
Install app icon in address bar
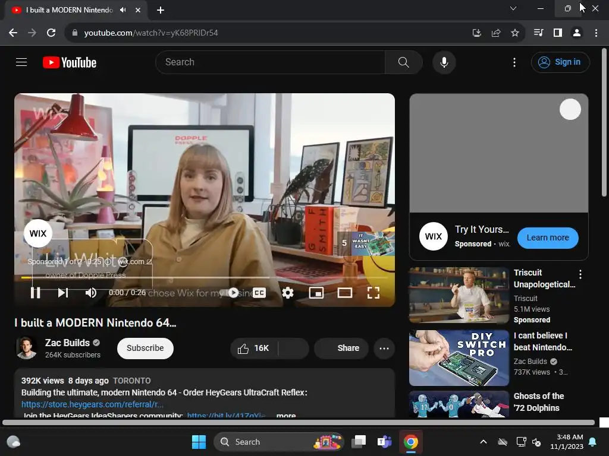[476, 33]
